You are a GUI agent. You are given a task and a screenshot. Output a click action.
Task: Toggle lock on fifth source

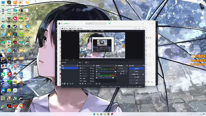coord(93,78)
